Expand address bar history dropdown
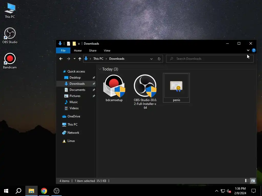This screenshot has height=196, width=262. pyautogui.click(x=151, y=59)
